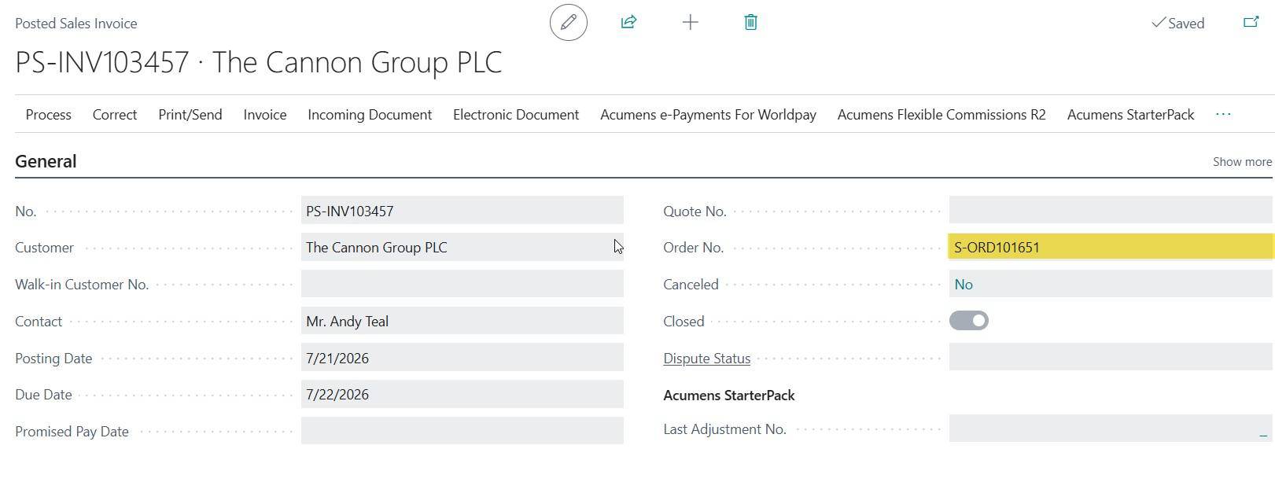Click the plus new-record icon
Screen dimensions: 1275x482
tap(690, 22)
